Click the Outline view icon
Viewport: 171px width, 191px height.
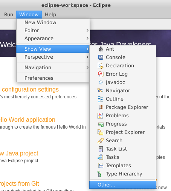click(100, 99)
